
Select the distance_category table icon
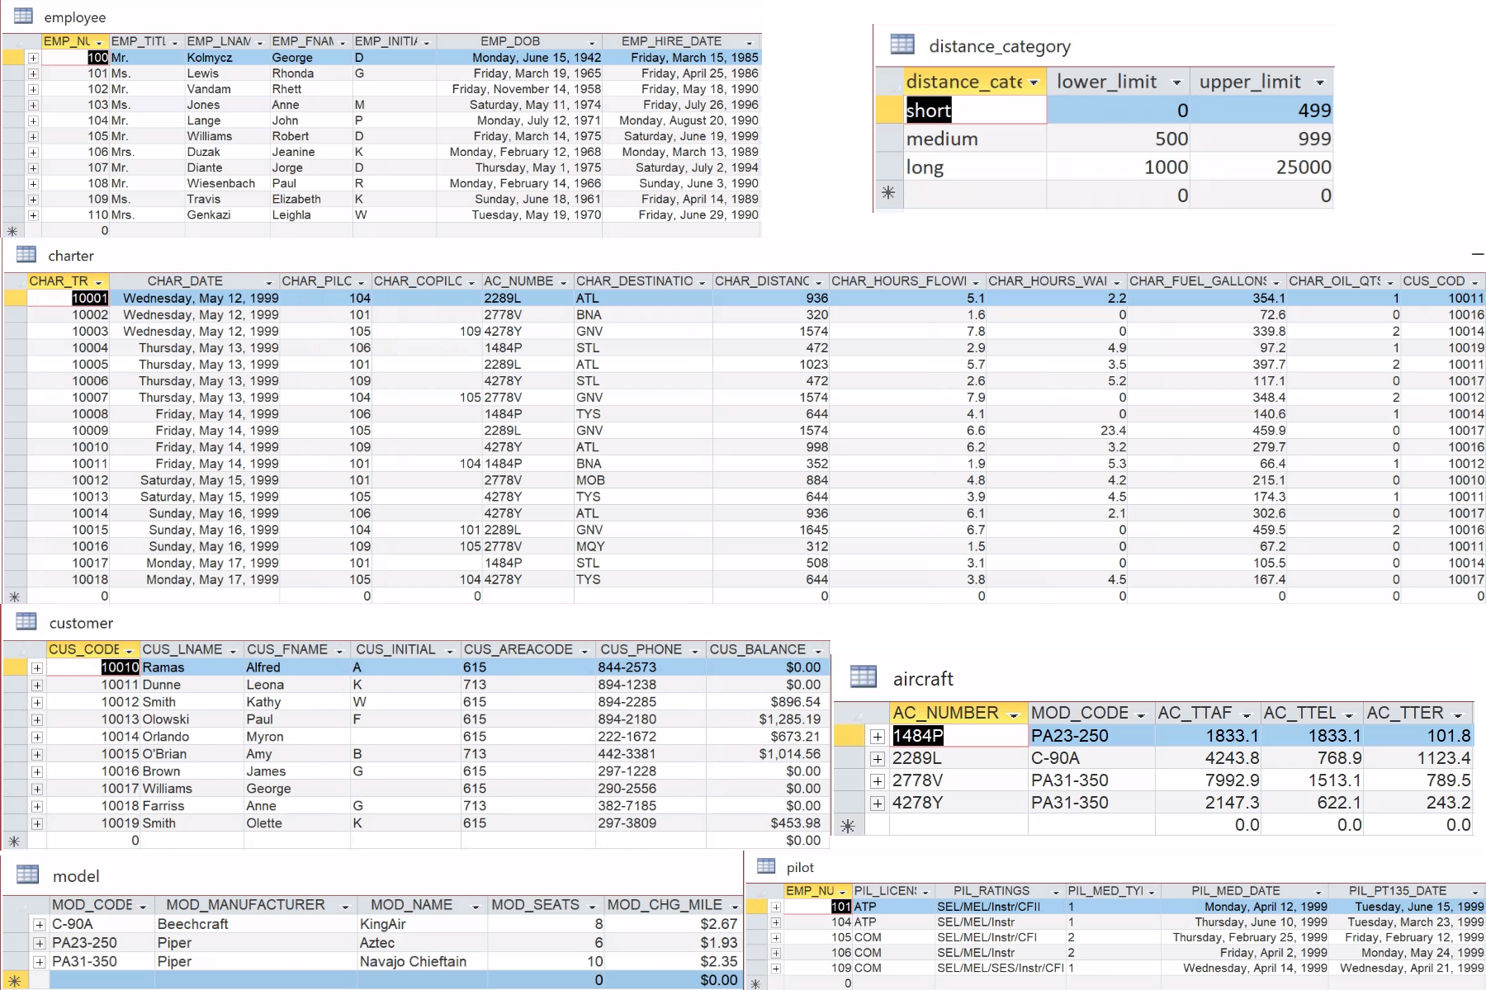(x=901, y=45)
